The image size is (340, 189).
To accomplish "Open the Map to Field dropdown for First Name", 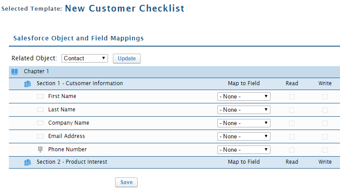I will 243,97.
